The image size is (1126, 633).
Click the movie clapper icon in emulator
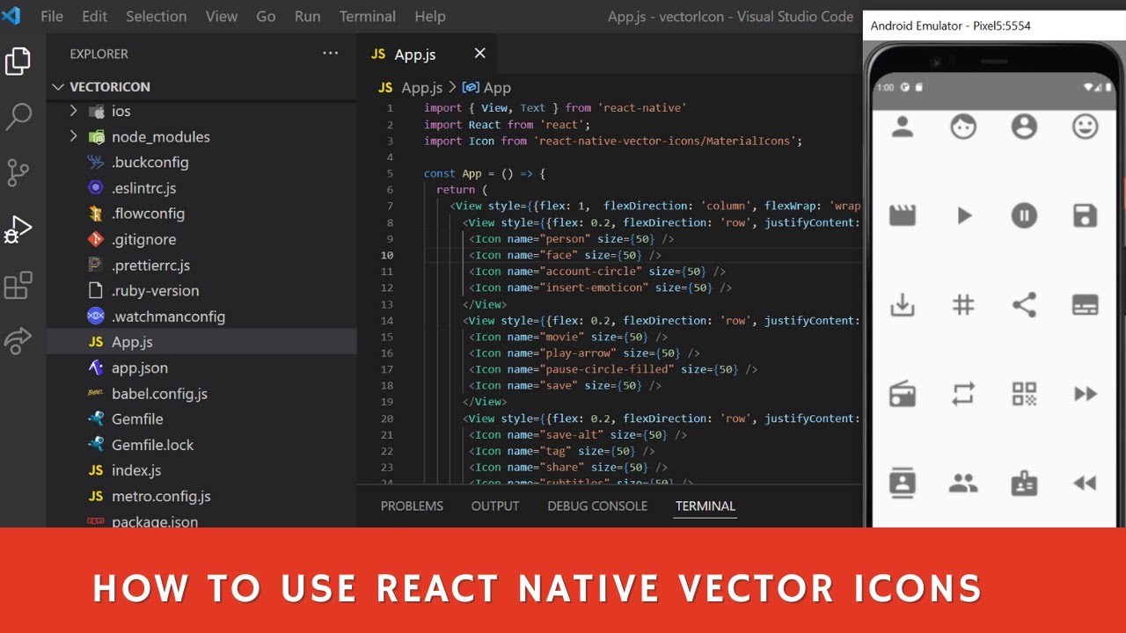pos(903,215)
